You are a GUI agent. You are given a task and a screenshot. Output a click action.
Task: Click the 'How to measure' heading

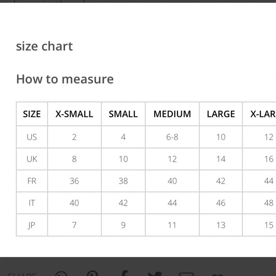point(65,79)
